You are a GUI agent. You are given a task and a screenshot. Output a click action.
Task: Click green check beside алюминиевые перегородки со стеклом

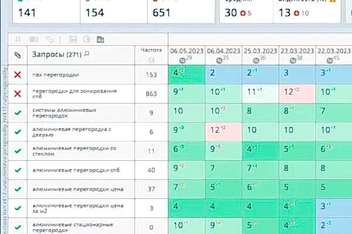[18, 151]
